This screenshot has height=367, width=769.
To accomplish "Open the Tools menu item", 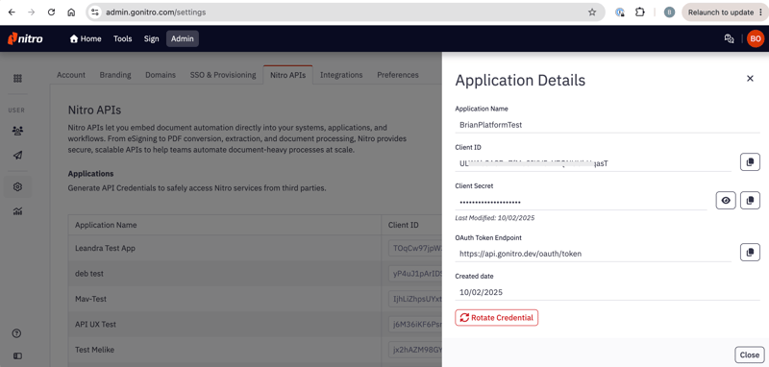I will [x=123, y=38].
